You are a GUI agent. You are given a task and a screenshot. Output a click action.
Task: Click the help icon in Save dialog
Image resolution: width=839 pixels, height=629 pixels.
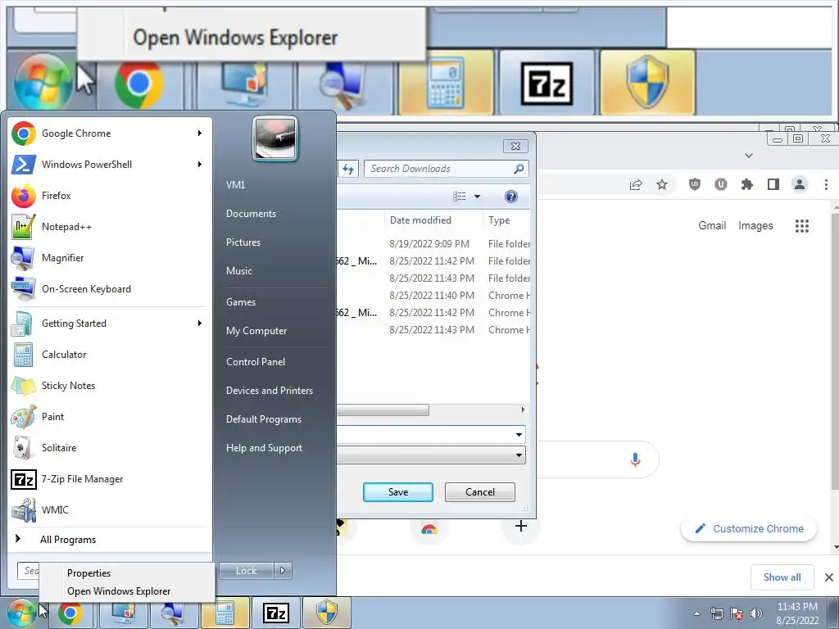tap(511, 197)
